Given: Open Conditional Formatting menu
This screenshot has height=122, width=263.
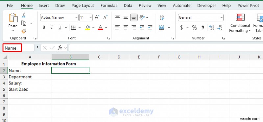Looking at the screenshot, I should (x=240, y=23).
